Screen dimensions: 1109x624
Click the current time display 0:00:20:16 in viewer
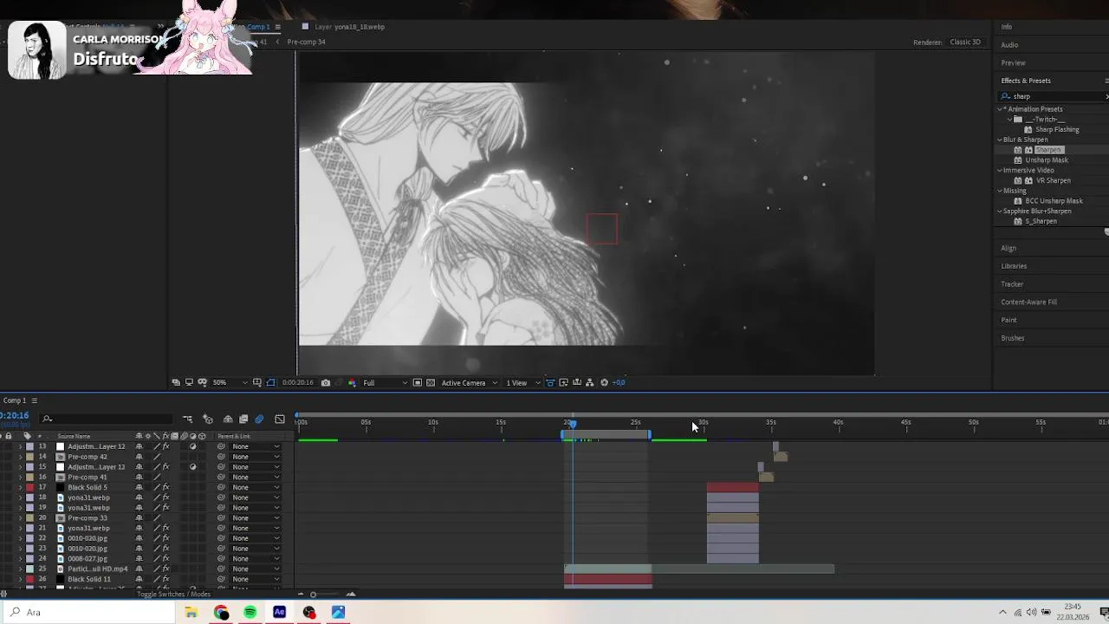click(297, 383)
